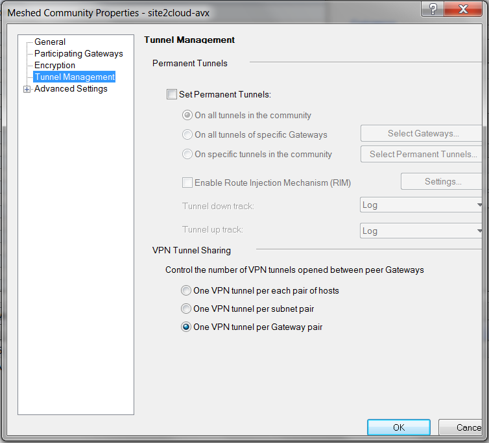Choose One VPN tunnel per subnet pair

point(186,309)
